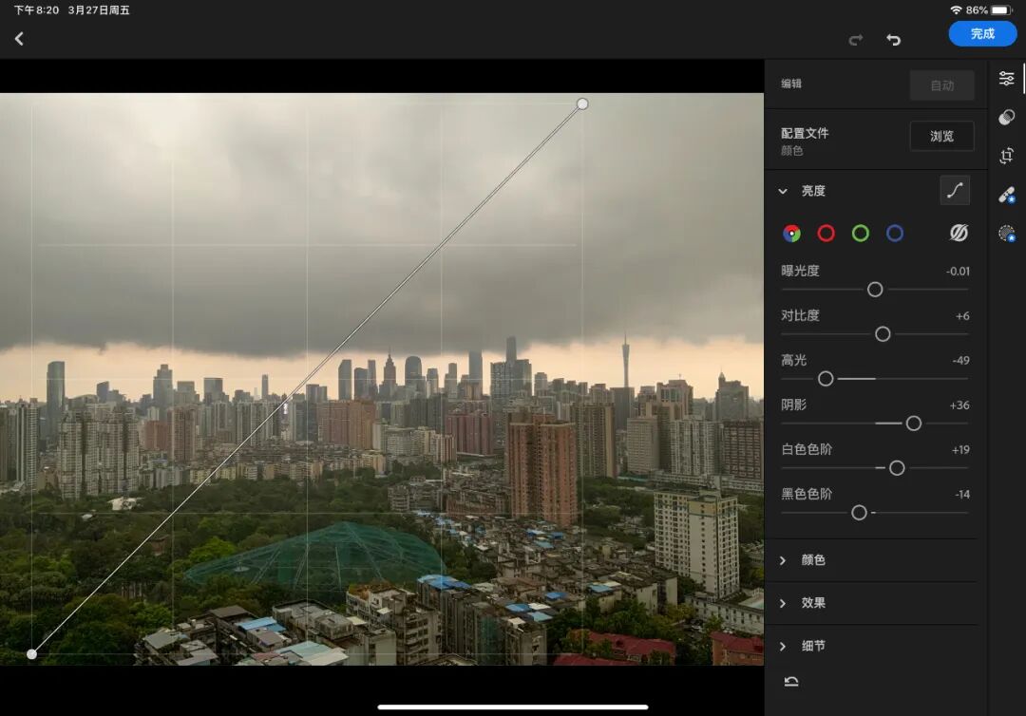Tap the date 3月27日周五
This screenshot has width=1026, height=716.
point(99,9)
